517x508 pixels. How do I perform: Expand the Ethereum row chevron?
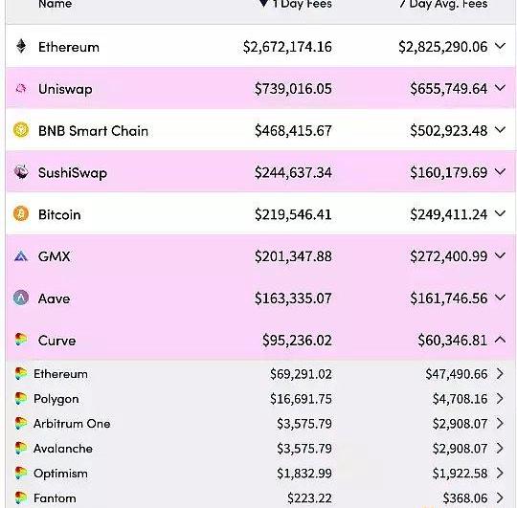pos(500,47)
